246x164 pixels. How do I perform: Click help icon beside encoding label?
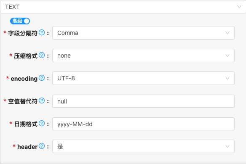(42, 78)
